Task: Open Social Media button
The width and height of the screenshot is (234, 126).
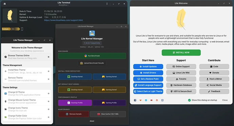Action: [x=214, y=85]
